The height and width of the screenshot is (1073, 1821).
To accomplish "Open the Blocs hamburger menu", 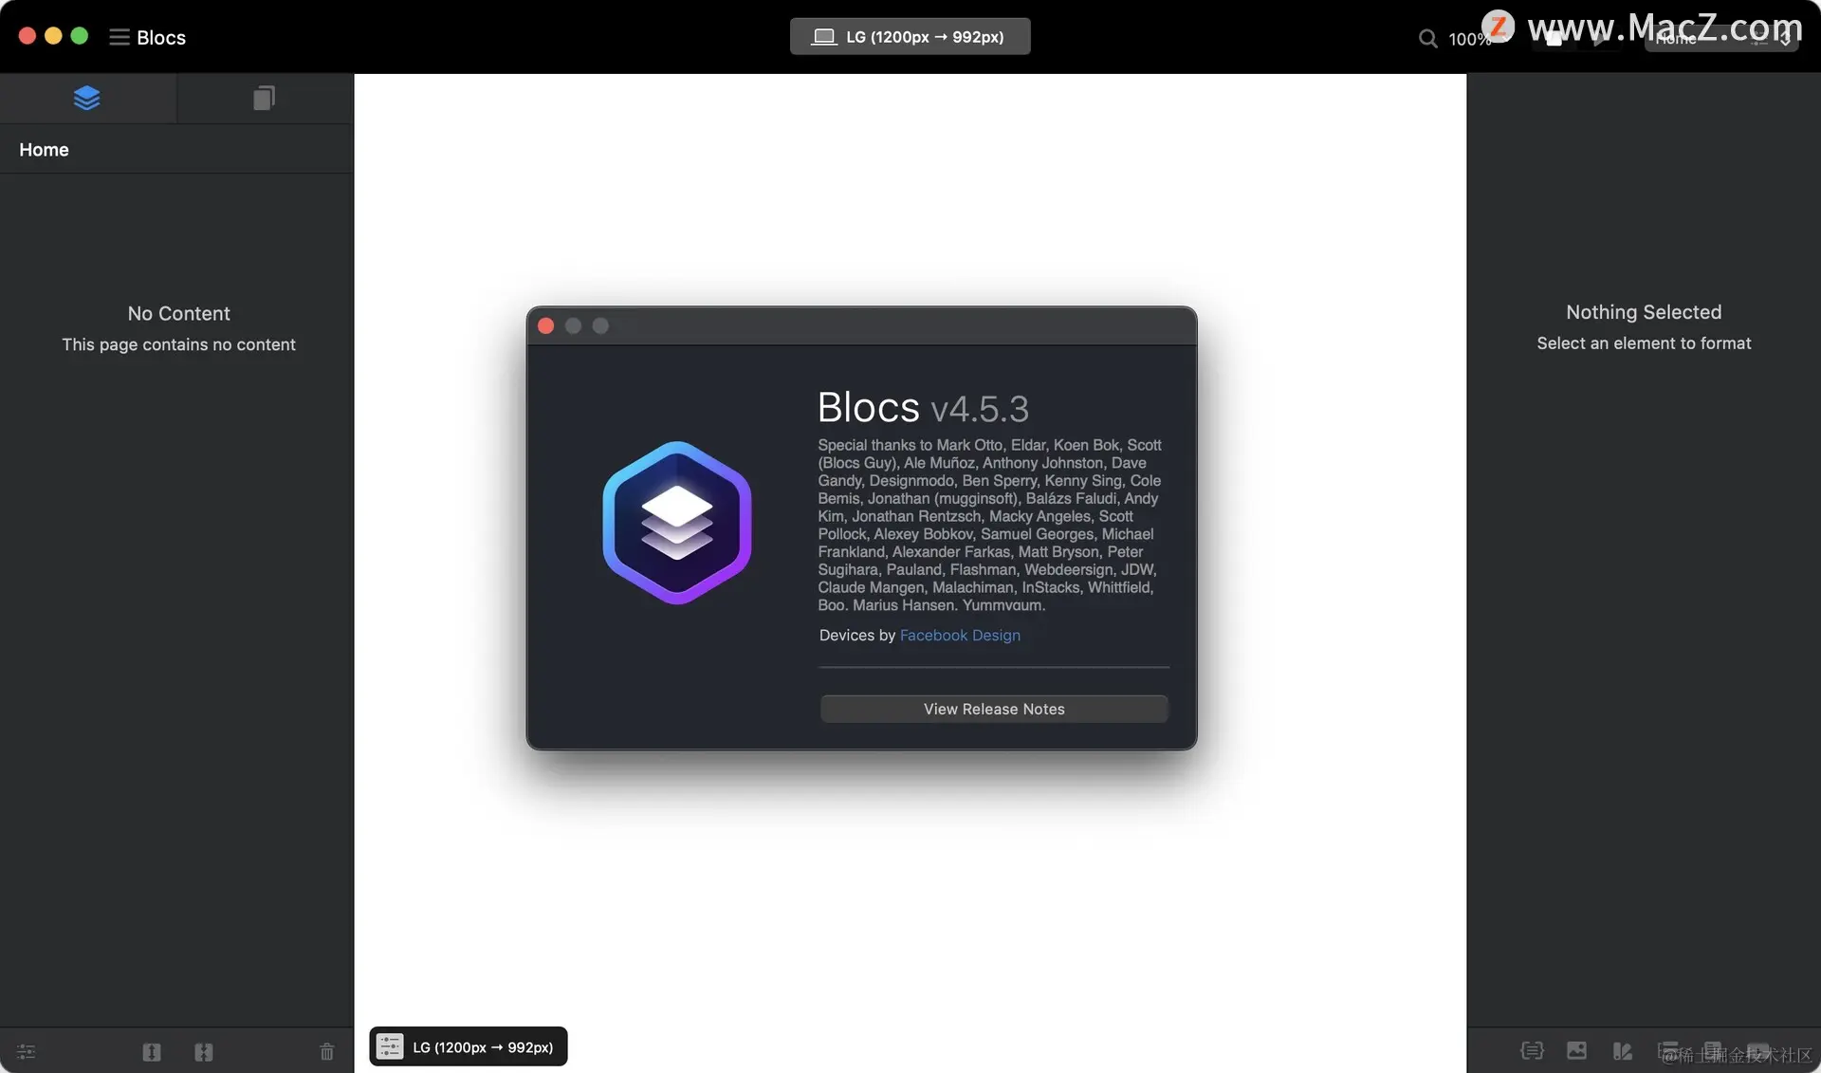I will pos(119,37).
